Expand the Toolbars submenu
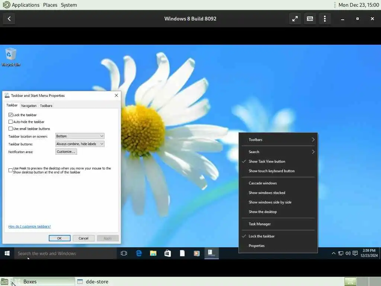381x286 pixels. point(278,140)
